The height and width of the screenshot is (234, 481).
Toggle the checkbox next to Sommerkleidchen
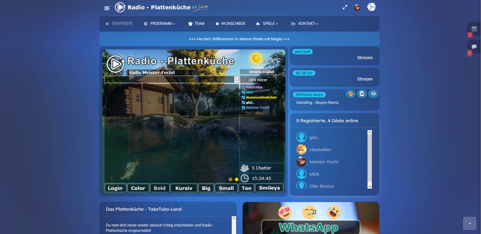click(243, 97)
